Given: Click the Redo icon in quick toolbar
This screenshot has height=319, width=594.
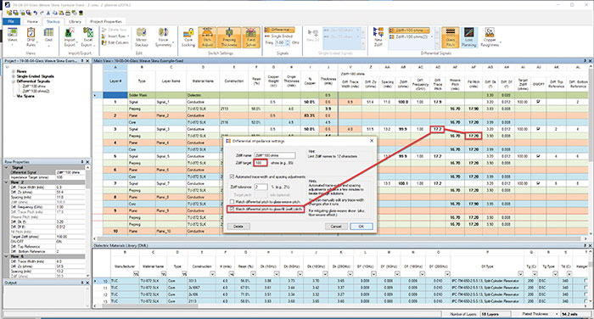Looking at the screenshot, I should pos(42,13).
